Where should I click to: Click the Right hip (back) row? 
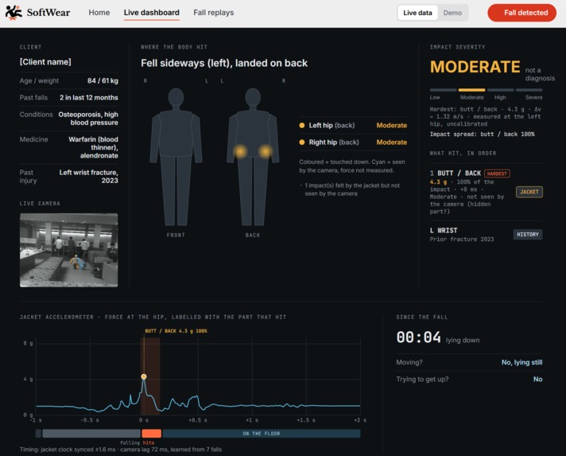353,142
